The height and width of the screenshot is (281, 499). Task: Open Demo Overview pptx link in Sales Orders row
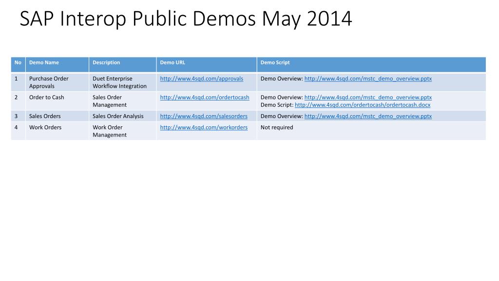368,116
